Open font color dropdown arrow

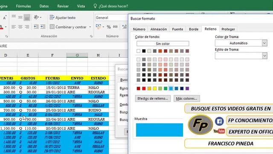tap(6, 27)
